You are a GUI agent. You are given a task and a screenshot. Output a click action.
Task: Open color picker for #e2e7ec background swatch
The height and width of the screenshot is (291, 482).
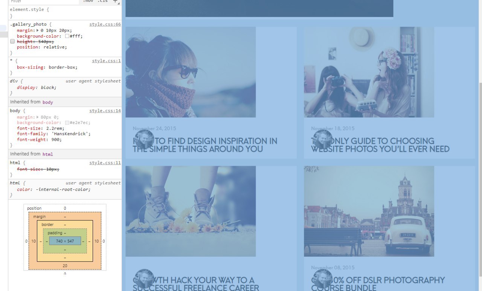(x=67, y=123)
